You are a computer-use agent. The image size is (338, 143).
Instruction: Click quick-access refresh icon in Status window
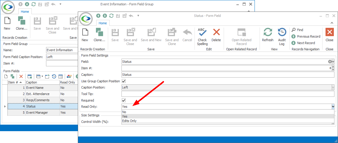111,15
